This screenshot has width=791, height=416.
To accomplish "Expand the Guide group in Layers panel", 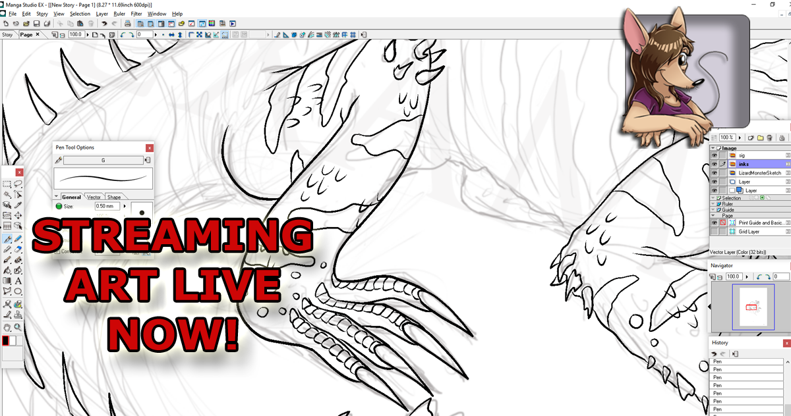I will [x=713, y=210].
